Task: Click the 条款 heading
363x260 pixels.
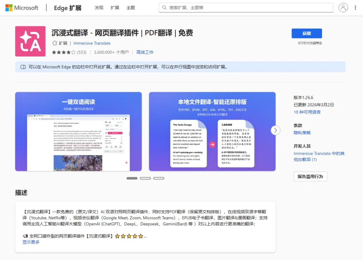Action: click(x=298, y=125)
